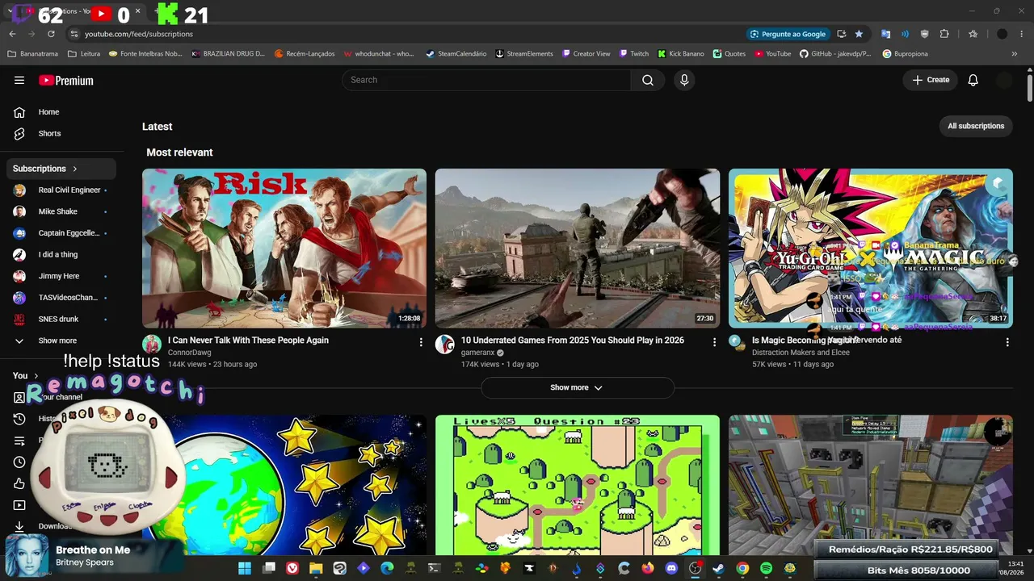Open the Bananatrama bookmarks folder

point(34,54)
